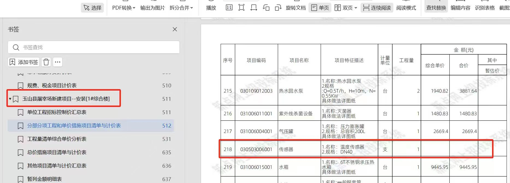Open the PDF转换 dropdown
The width and height of the screenshot is (510, 183).
(124, 8)
